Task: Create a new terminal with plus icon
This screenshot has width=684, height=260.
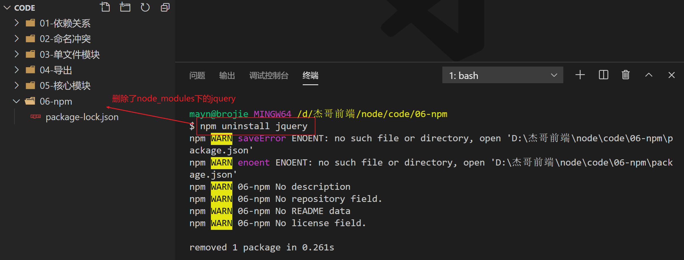Action: 580,75
